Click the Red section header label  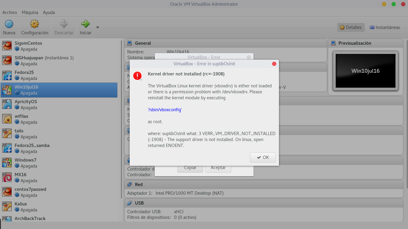(139, 185)
